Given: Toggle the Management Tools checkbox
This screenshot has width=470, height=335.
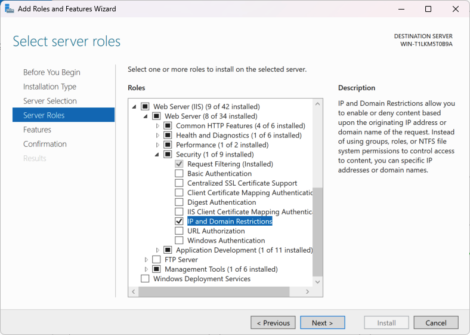Looking at the screenshot, I should tap(156, 269).
